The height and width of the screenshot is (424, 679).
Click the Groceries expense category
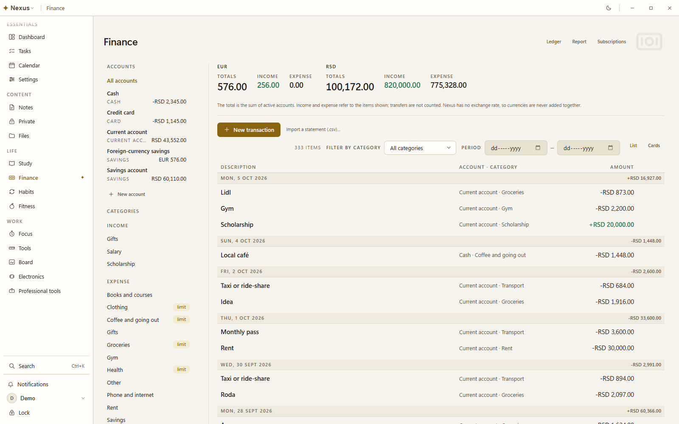pyautogui.click(x=118, y=345)
